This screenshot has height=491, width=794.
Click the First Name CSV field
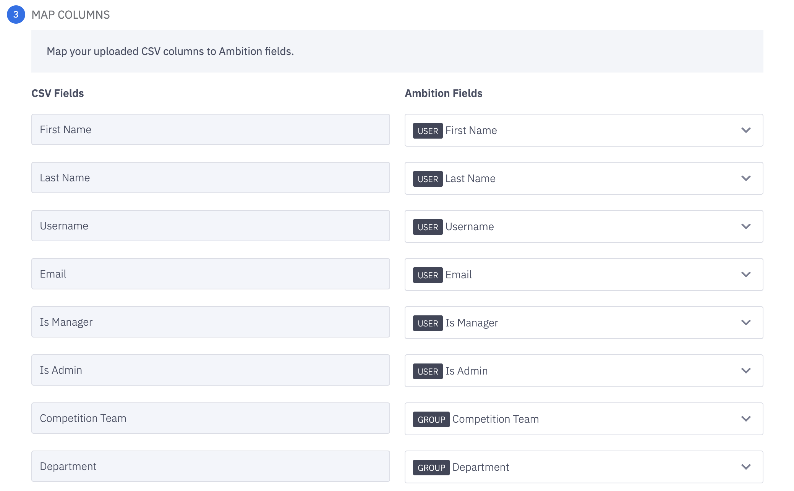coord(210,130)
